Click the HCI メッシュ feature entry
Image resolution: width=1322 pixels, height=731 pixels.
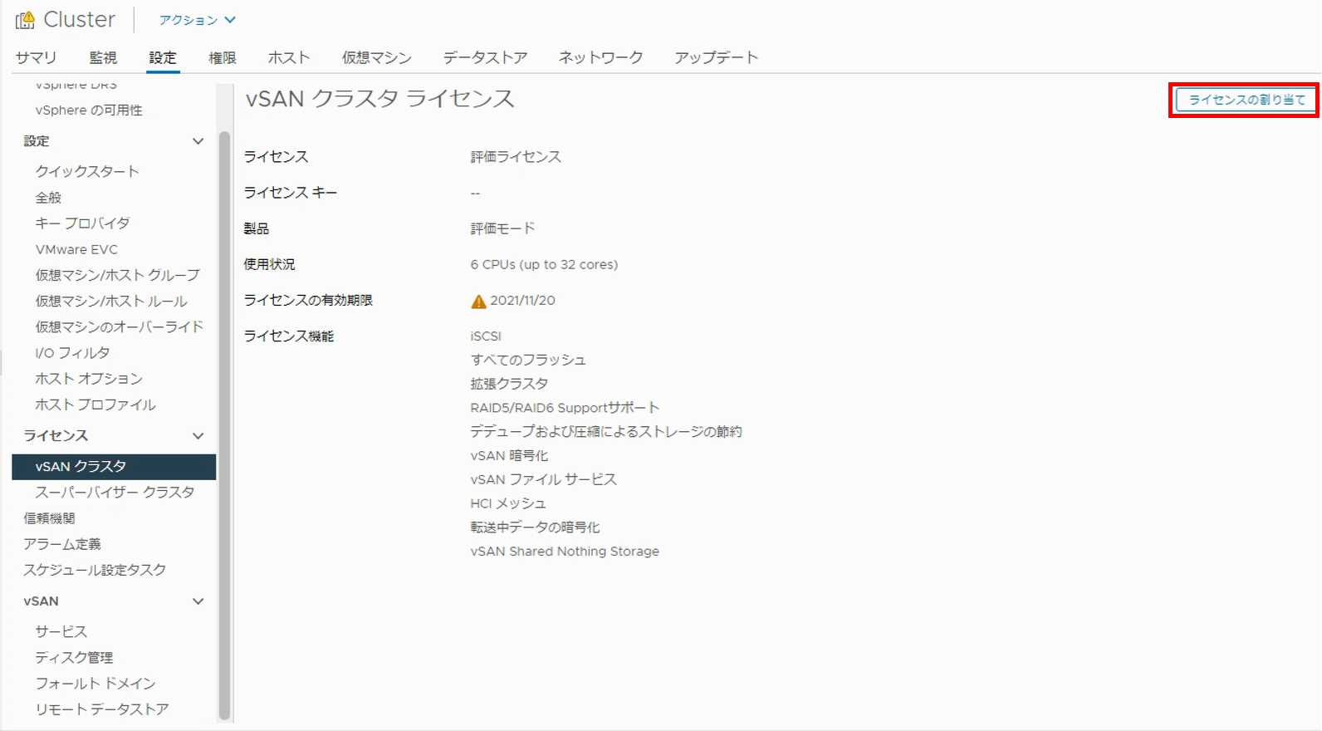point(508,504)
